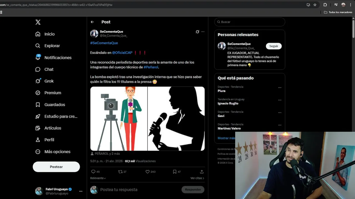Viewport: 355px width, 199px height.
Task: Open Explorar search page
Action: point(47,46)
